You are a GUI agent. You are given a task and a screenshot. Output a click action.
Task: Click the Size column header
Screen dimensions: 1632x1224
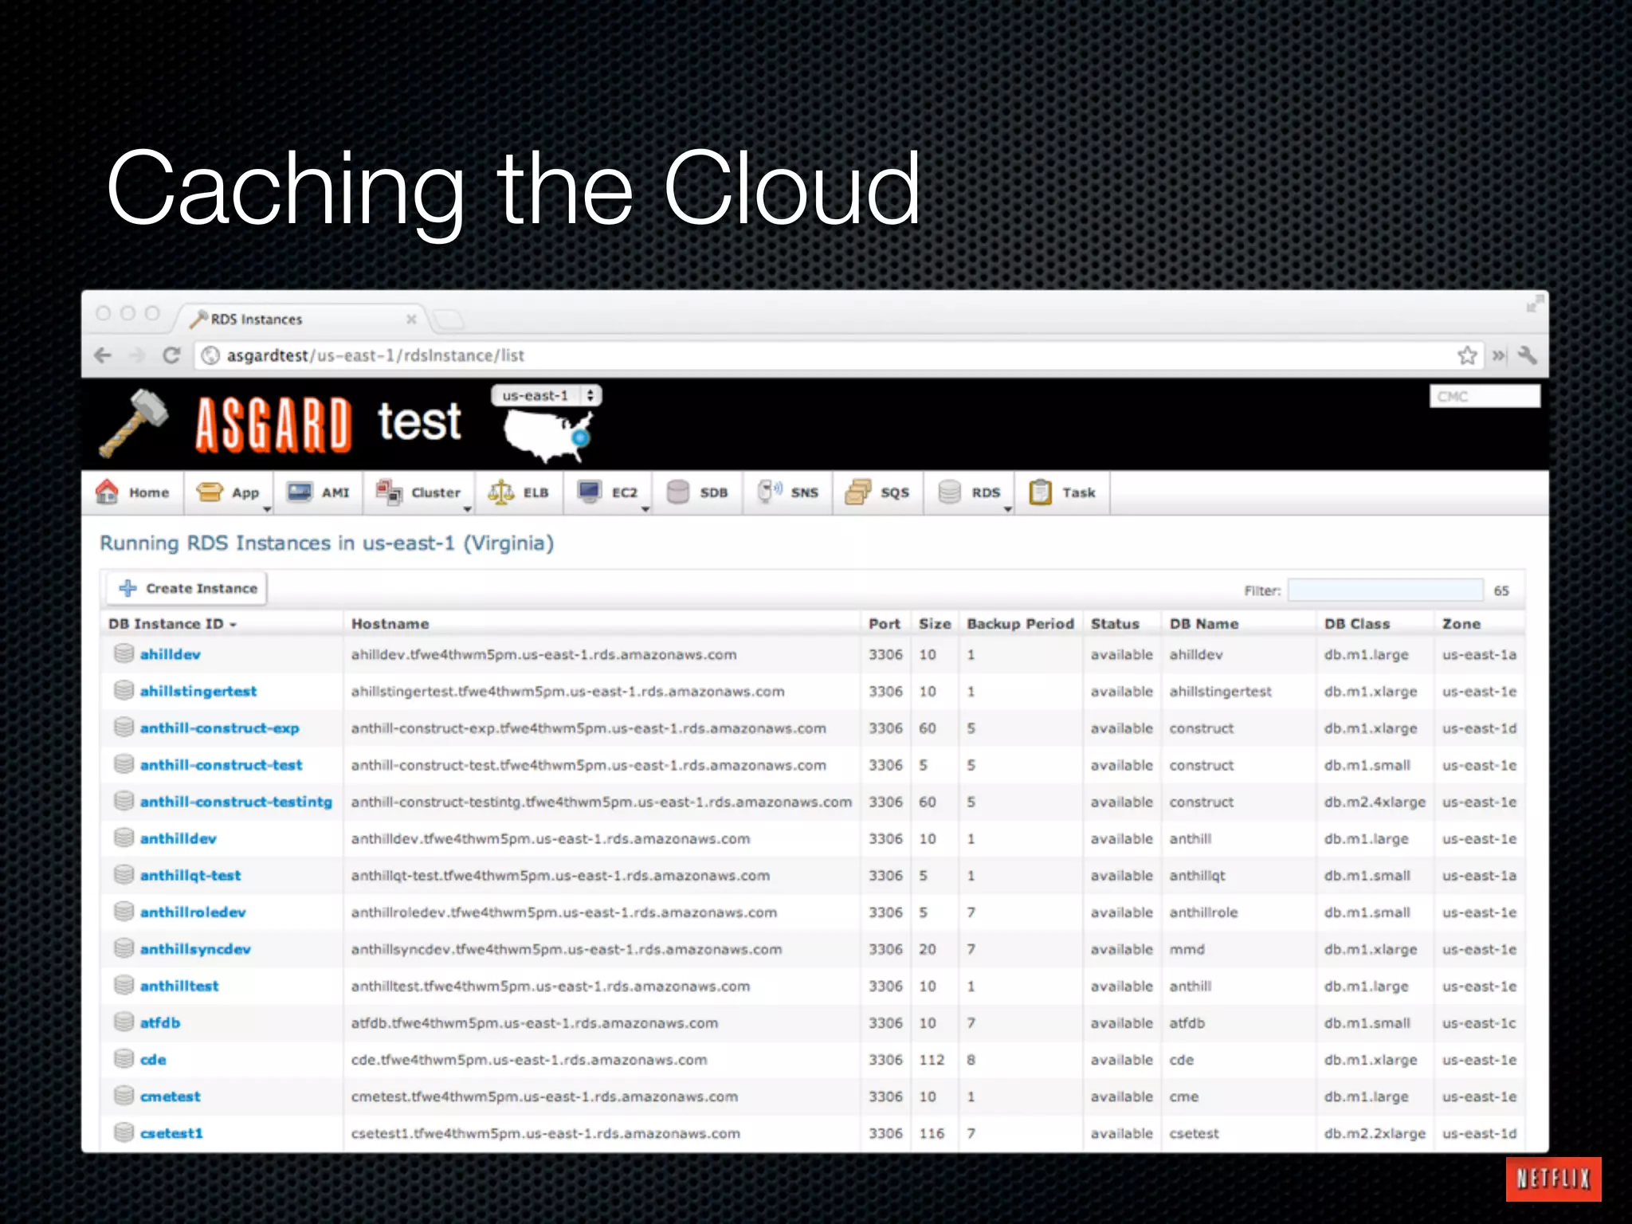coord(934,624)
